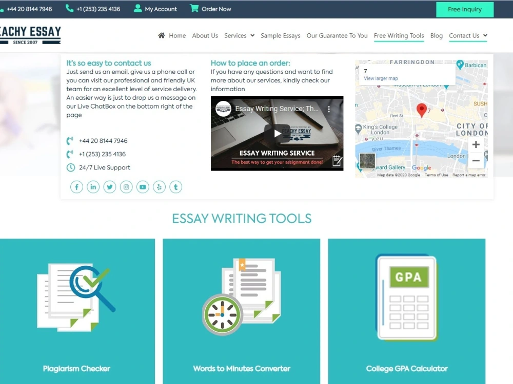Open the Instagram social icon
513x384 pixels.
(x=126, y=187)
